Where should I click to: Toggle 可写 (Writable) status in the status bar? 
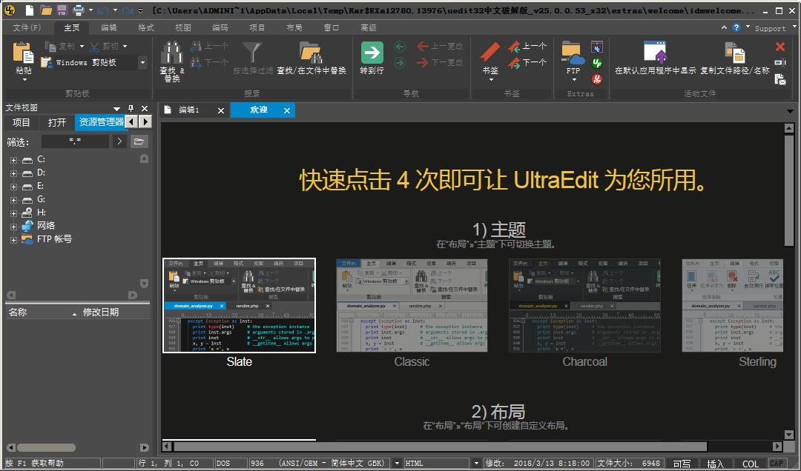(x=682, y=464)
